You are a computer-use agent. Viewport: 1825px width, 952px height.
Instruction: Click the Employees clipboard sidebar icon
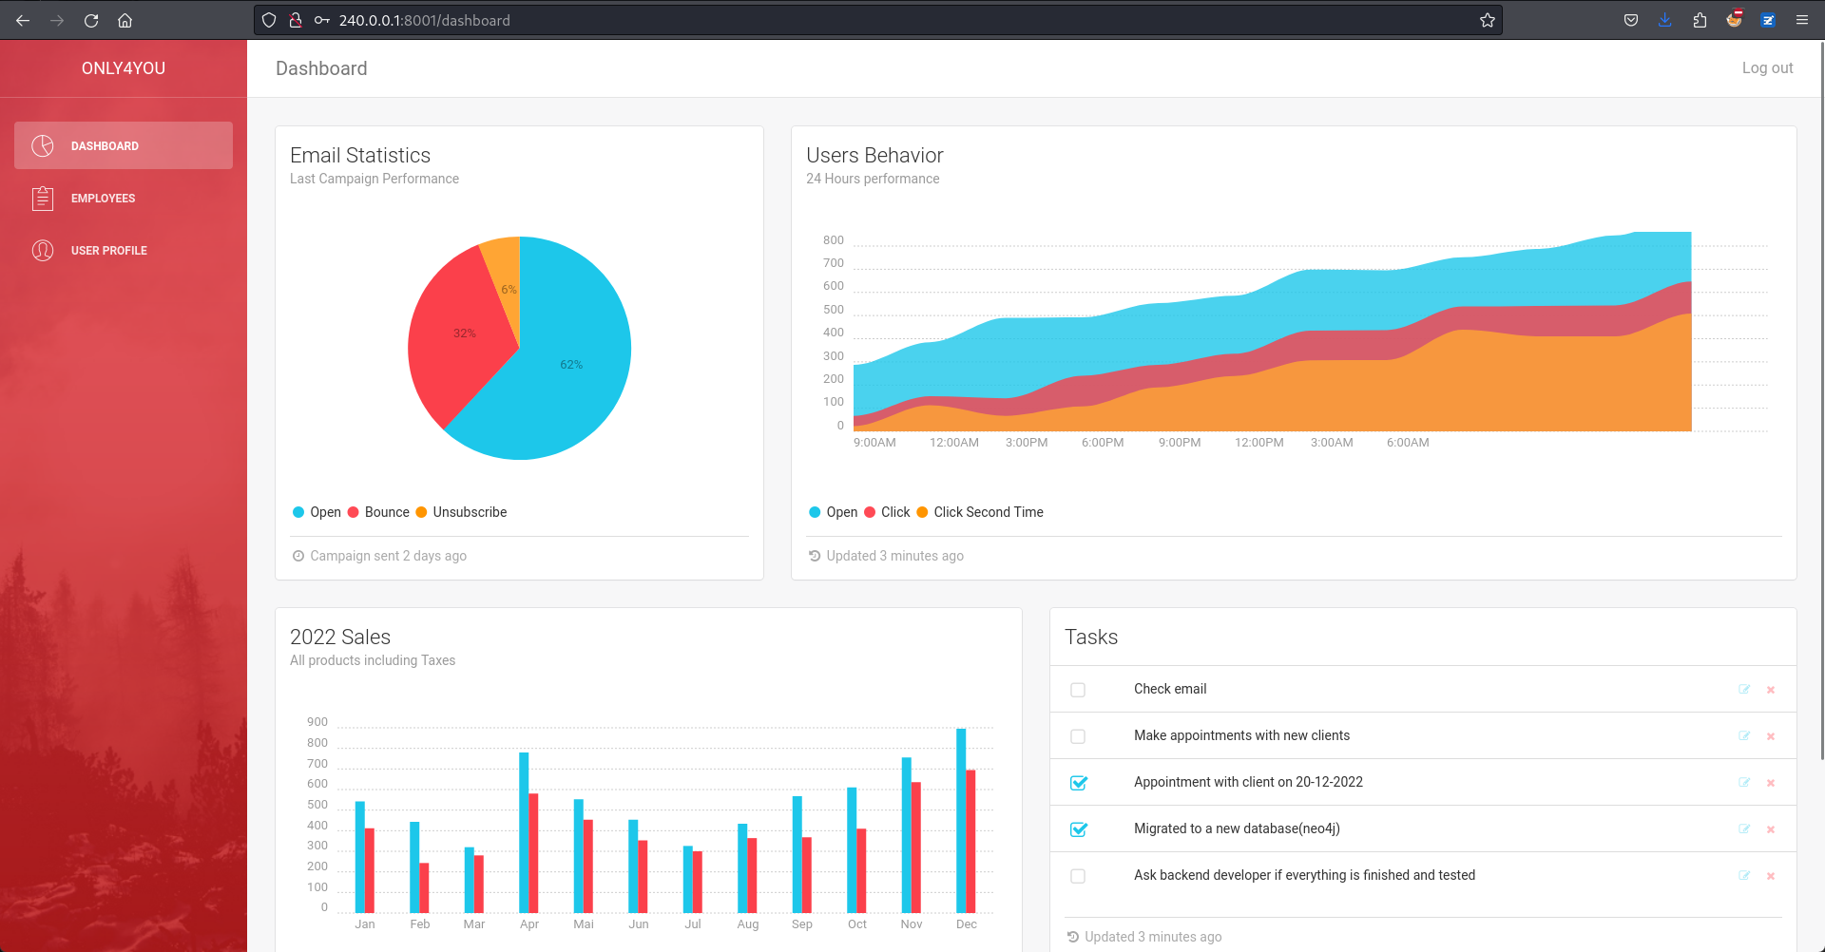[x=43, y=198]
